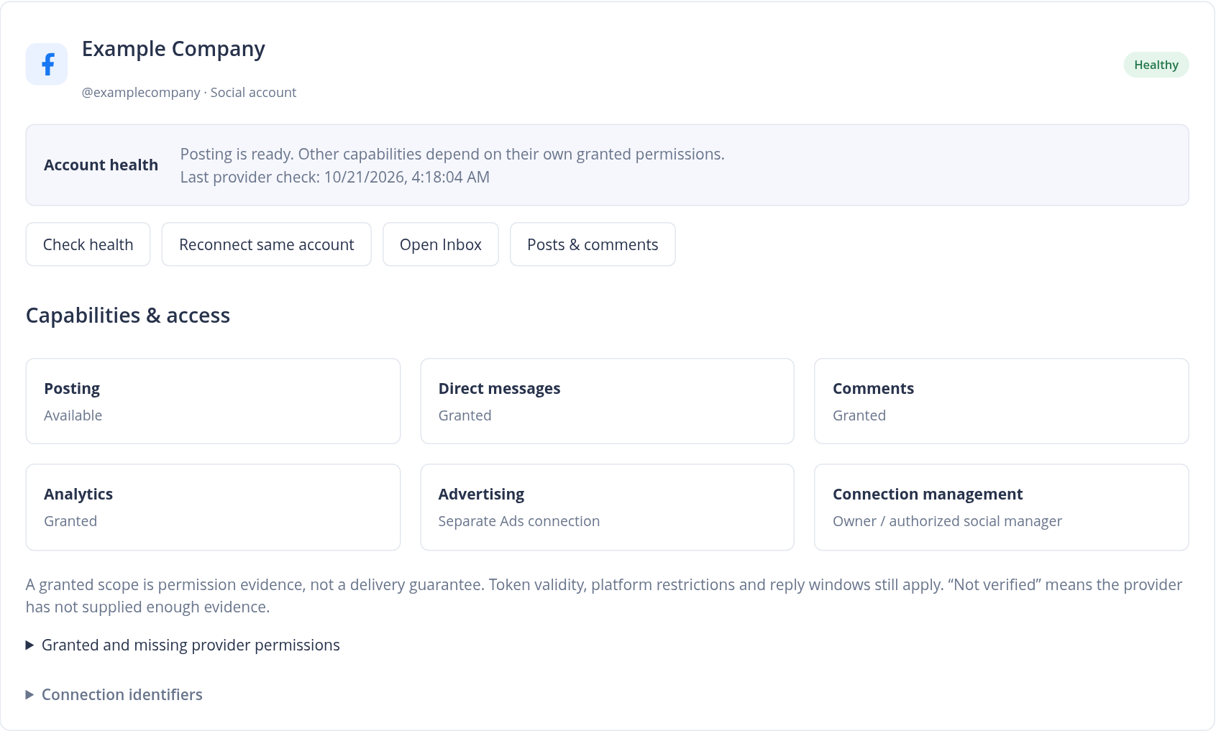Click the 'Posting is ready' message line
The height and width of the screenshot is (731, 1216).
click(452, 155)
